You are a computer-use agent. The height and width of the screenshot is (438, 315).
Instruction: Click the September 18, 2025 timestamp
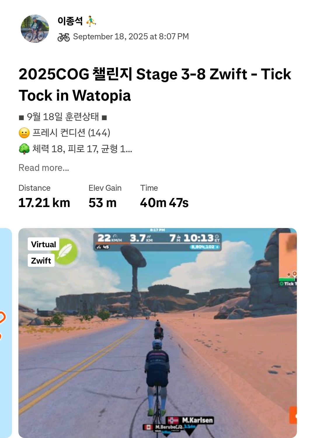[131, 37]
